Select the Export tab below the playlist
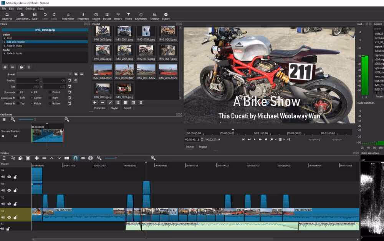This screenshot has height=241, width=384. (x=127, y=108)
